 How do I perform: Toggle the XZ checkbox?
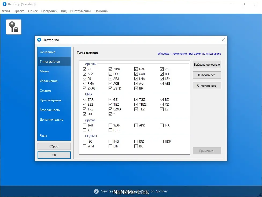pyautogui.click(x=162, y=104)
